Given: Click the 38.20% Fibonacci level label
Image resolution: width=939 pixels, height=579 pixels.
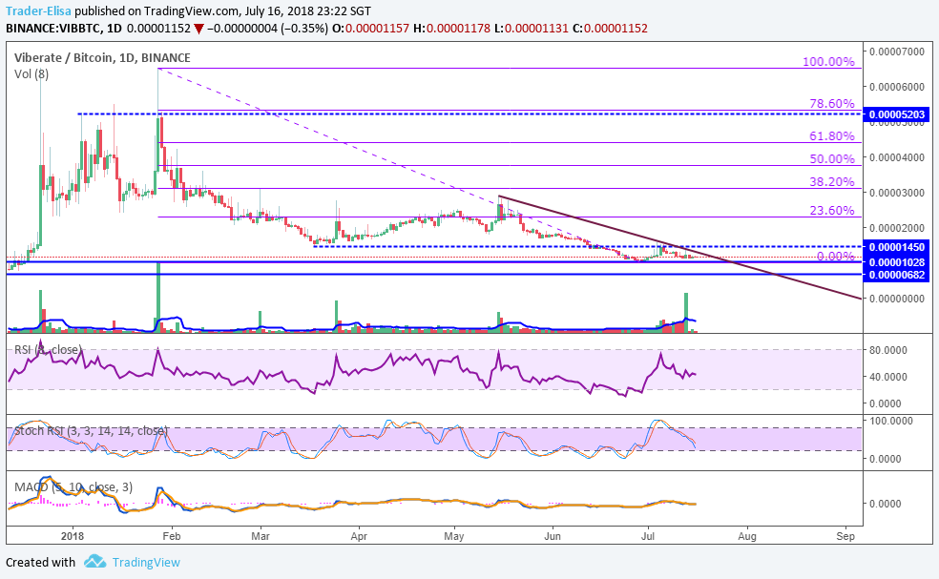Looking at the screenshot, I should coord(832,181).
